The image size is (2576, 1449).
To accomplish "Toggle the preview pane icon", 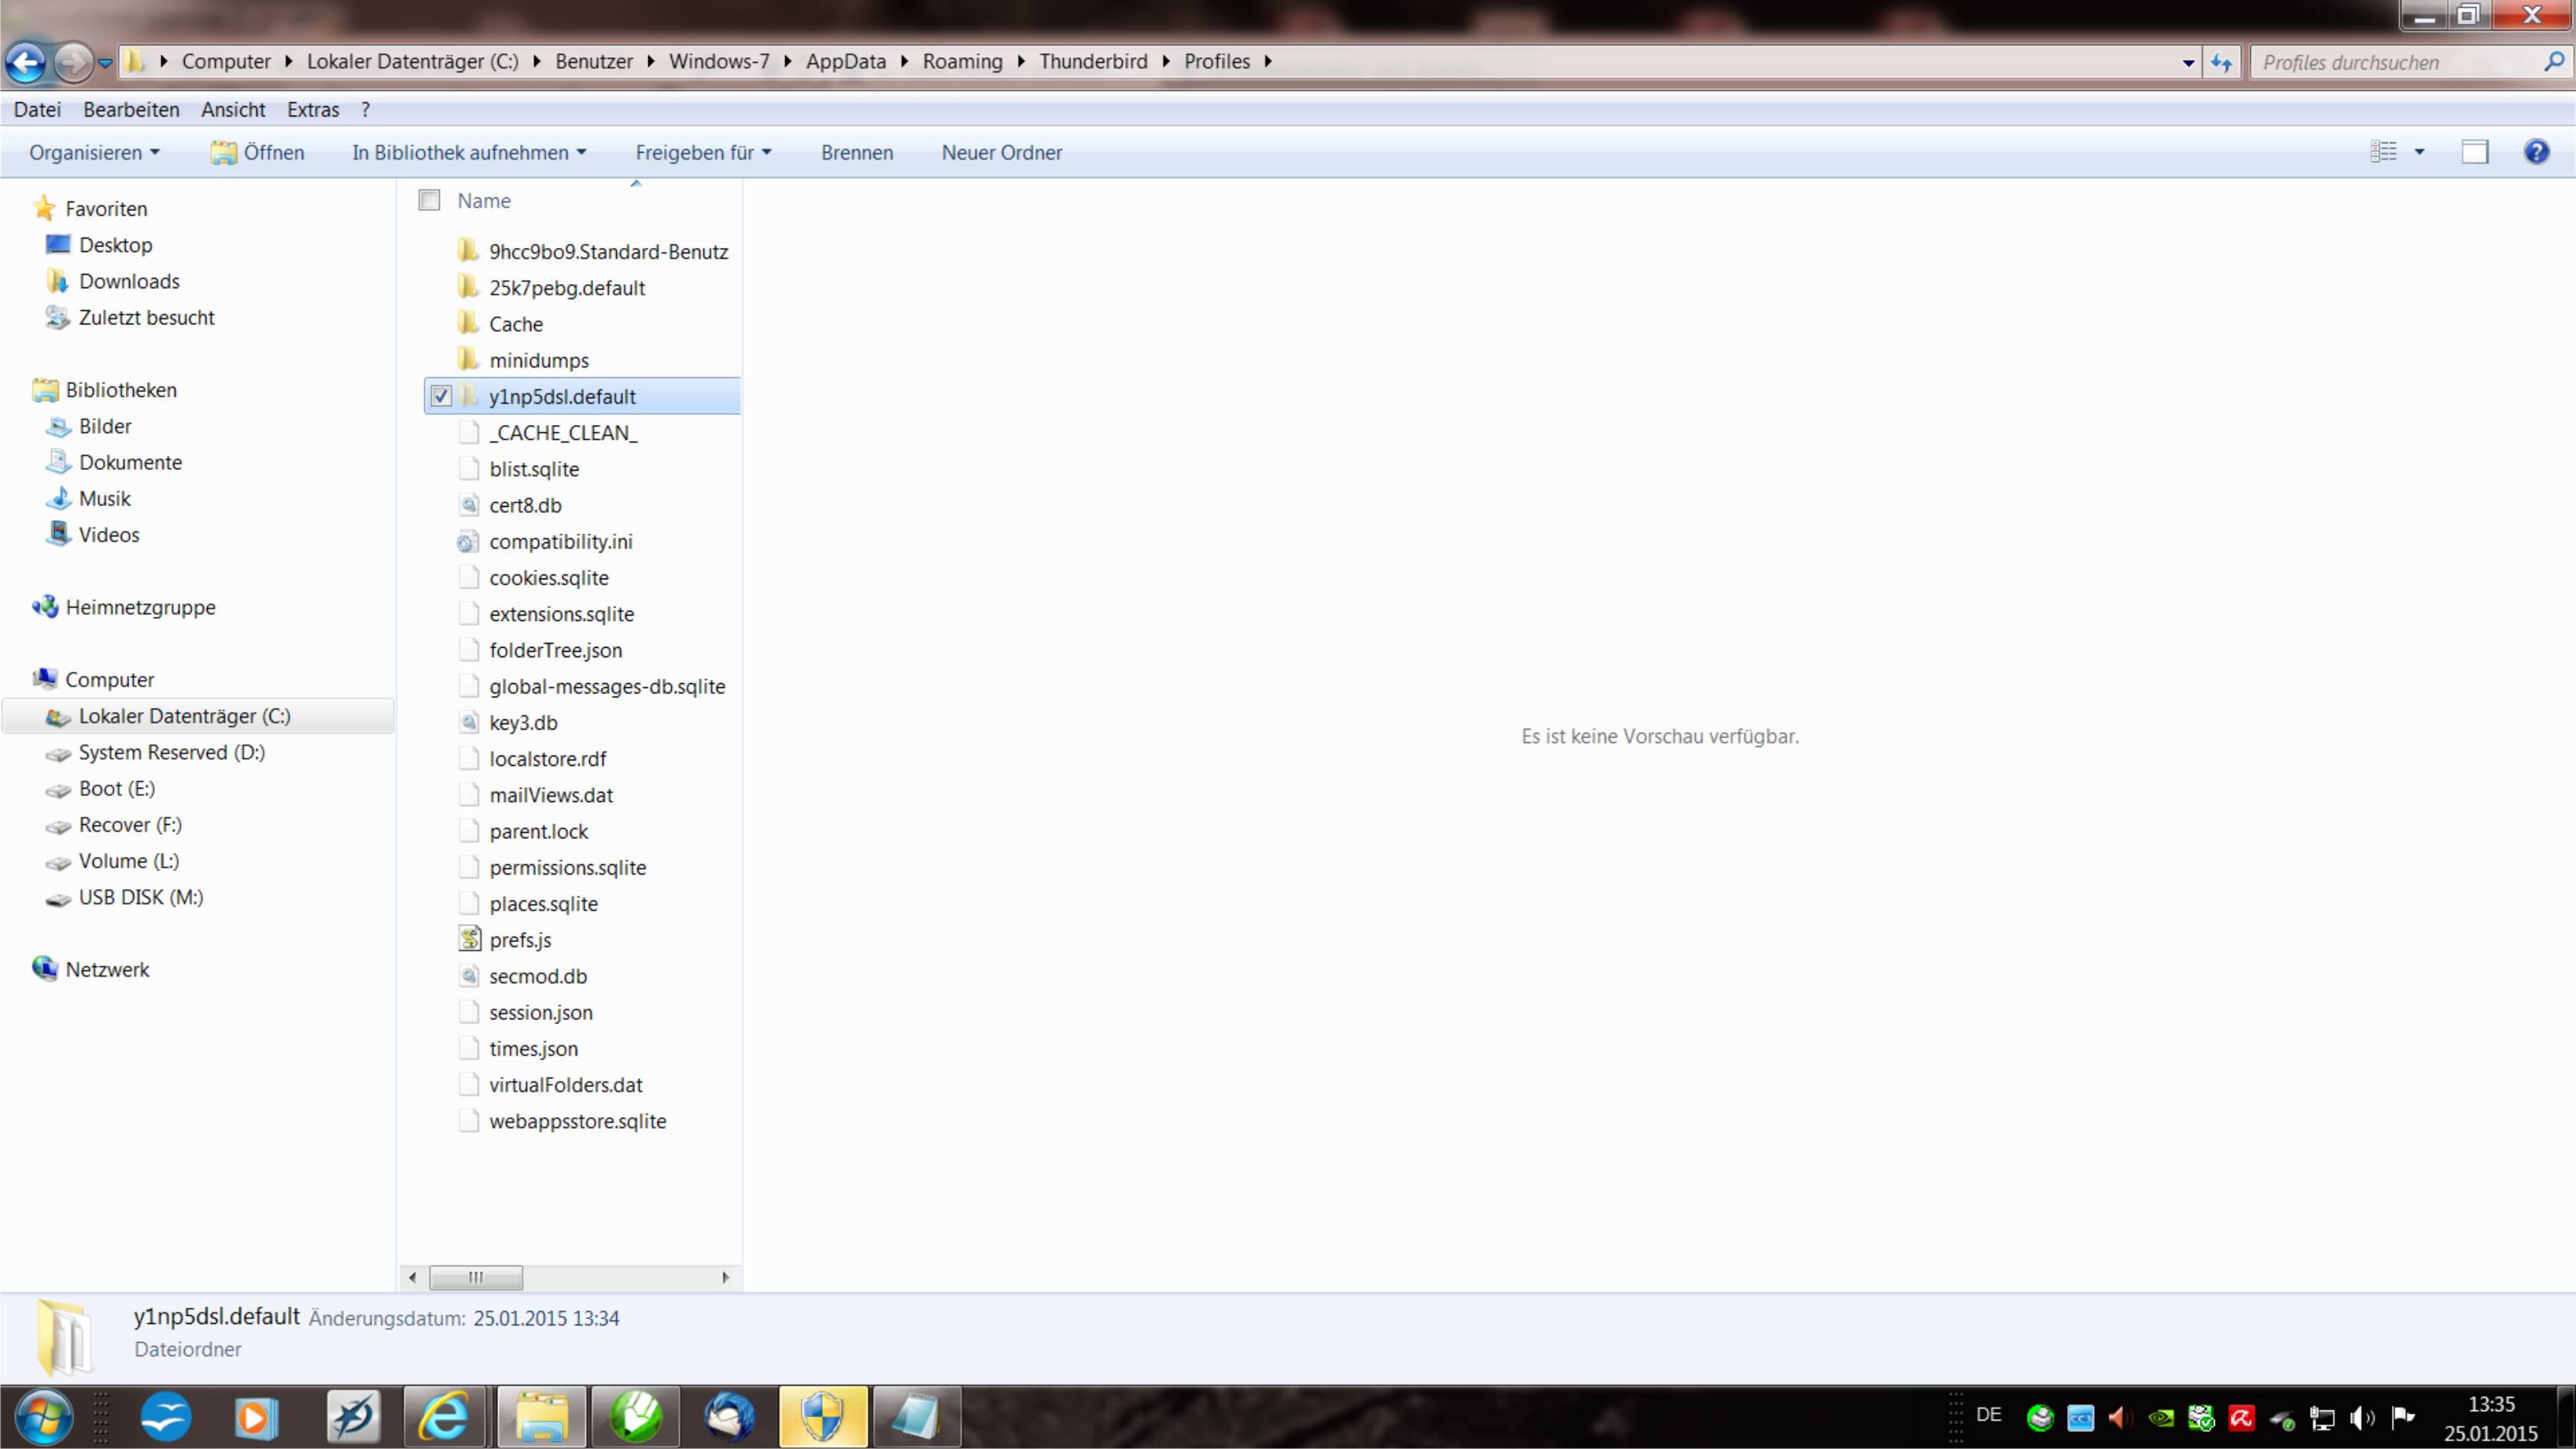I will pos(2474,152).
